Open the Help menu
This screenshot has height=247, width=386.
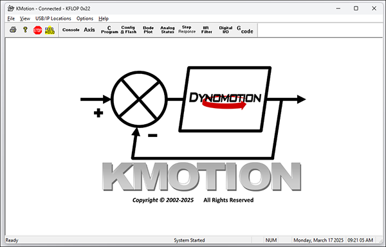point(104,19)
